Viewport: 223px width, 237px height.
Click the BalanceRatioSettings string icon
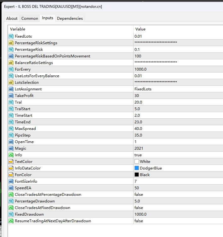(x=11, y=63)
